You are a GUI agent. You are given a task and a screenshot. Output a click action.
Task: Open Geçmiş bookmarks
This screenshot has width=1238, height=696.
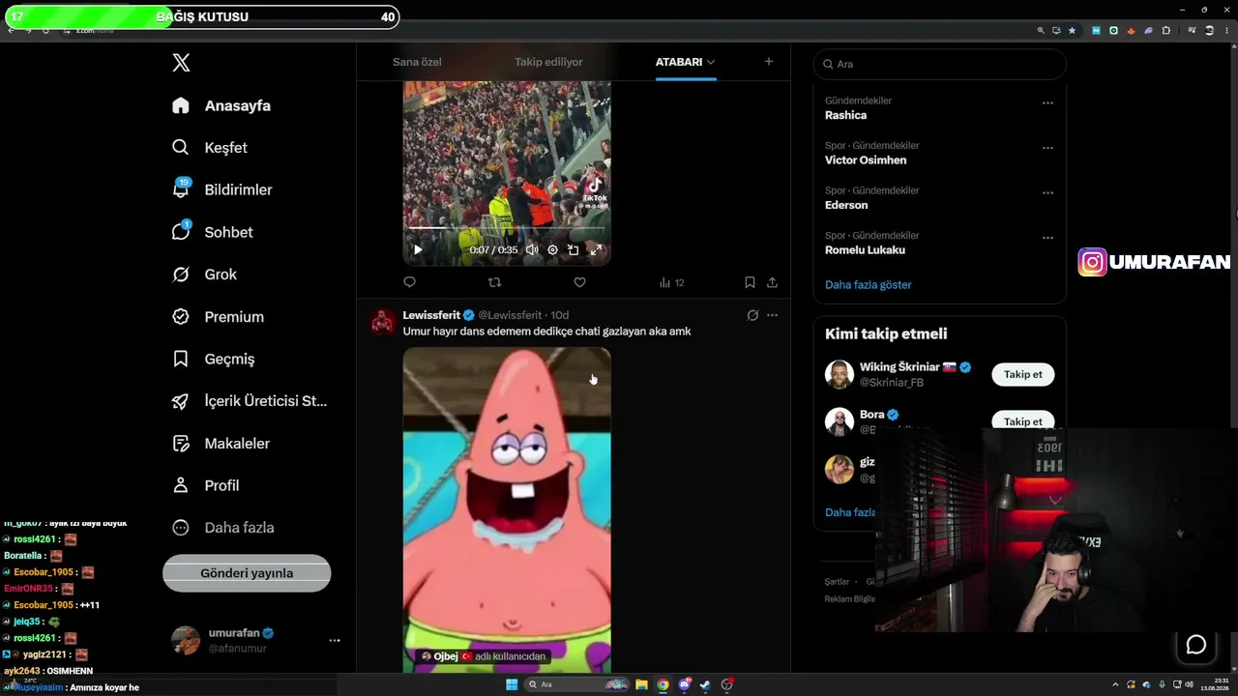click(x=213, y=359)
